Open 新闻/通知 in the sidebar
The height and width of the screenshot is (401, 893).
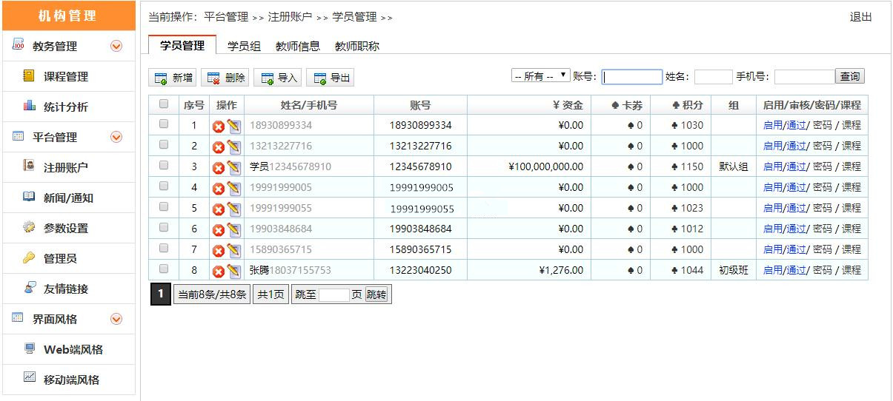(x=69, y=198)
